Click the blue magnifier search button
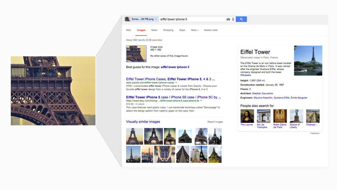 (241, 19)
